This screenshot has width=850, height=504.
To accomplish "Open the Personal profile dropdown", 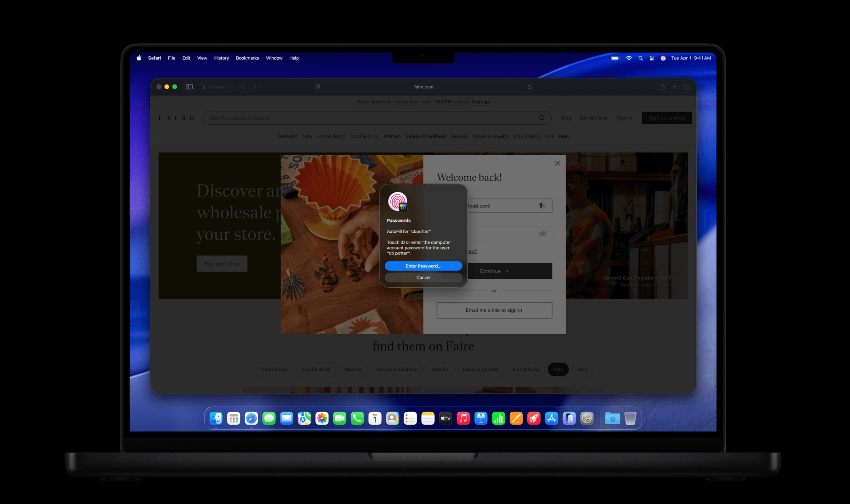I will 216,87.
